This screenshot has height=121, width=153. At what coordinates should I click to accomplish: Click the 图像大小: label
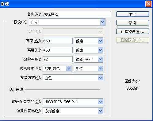click(x=132, y=81)
